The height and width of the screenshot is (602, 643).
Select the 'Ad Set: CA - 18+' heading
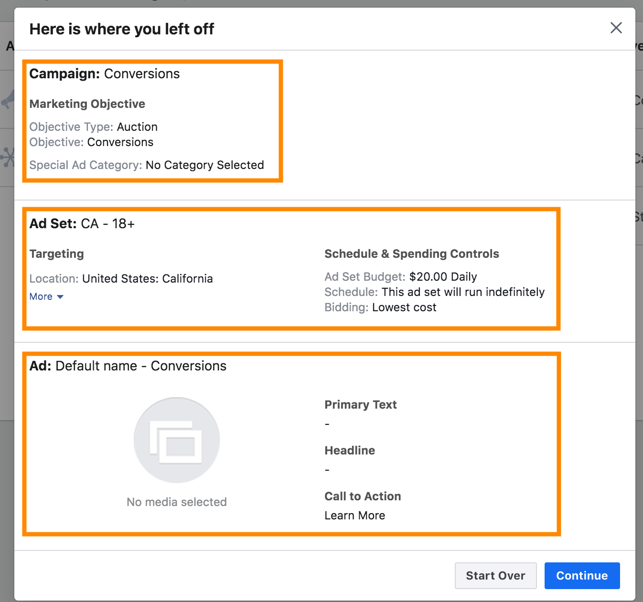(x=82, y=224)
